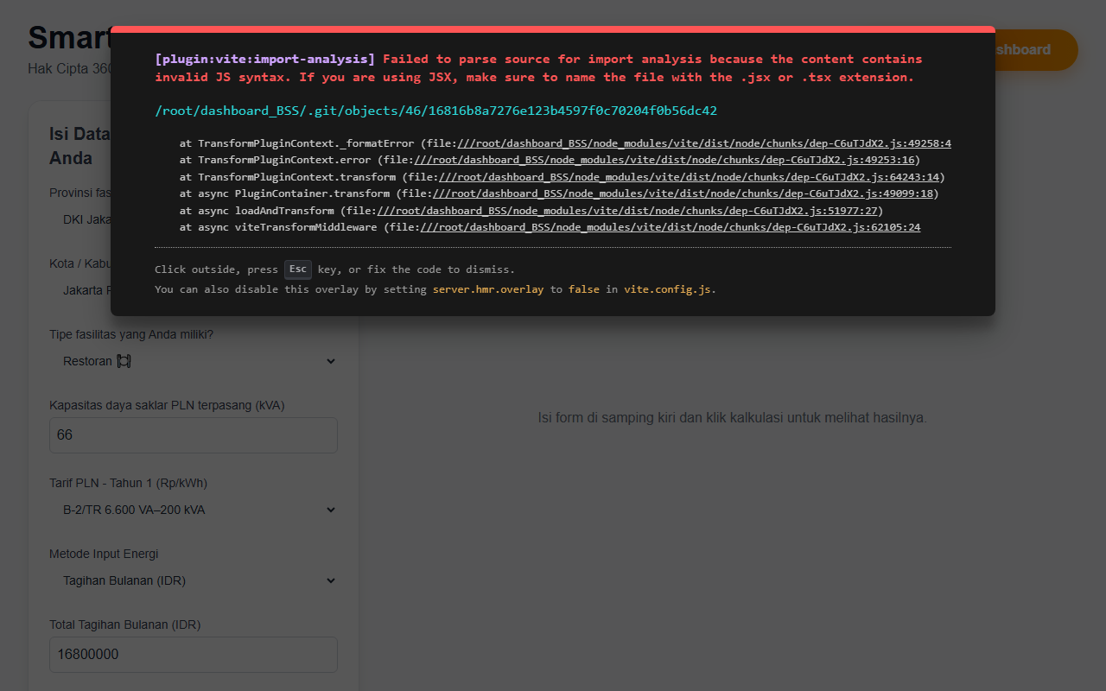This screenshot has width=1106, height=691.
Task: Open the Provinsi dropdown showing DKI Jakarta
Action: click(x=80, y=219)
